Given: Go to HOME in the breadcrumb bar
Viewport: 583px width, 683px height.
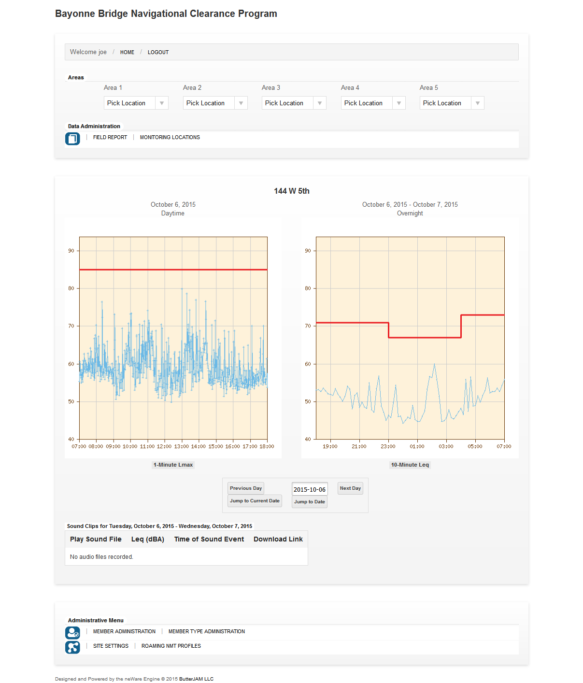Looking at the screenshot, I should coord(127,52).
